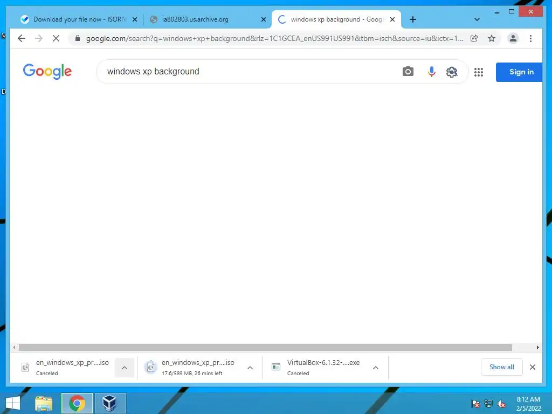Close the ia802803.us.archive.org tab
This screenshot has width=552, height=414.
coord(263,19)
